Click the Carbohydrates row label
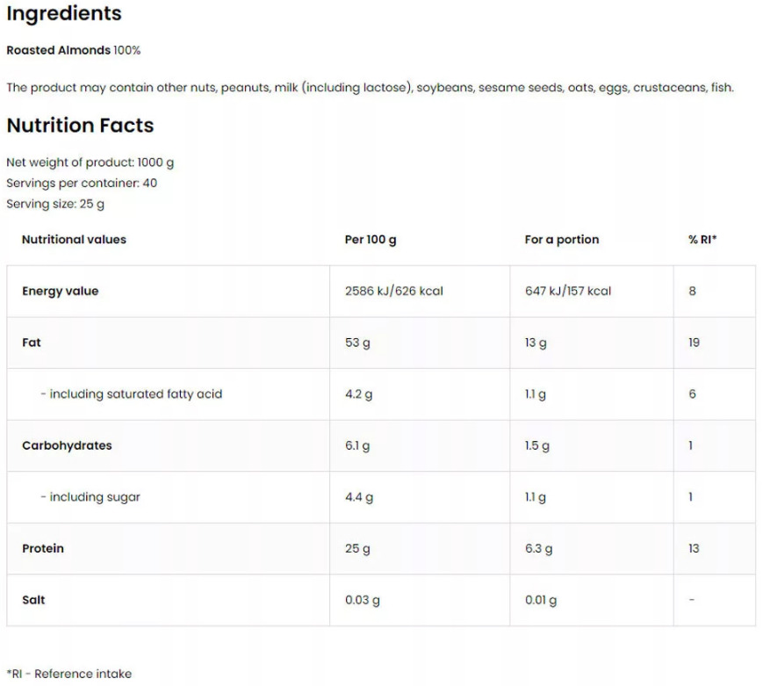 [x=67, y=445]
